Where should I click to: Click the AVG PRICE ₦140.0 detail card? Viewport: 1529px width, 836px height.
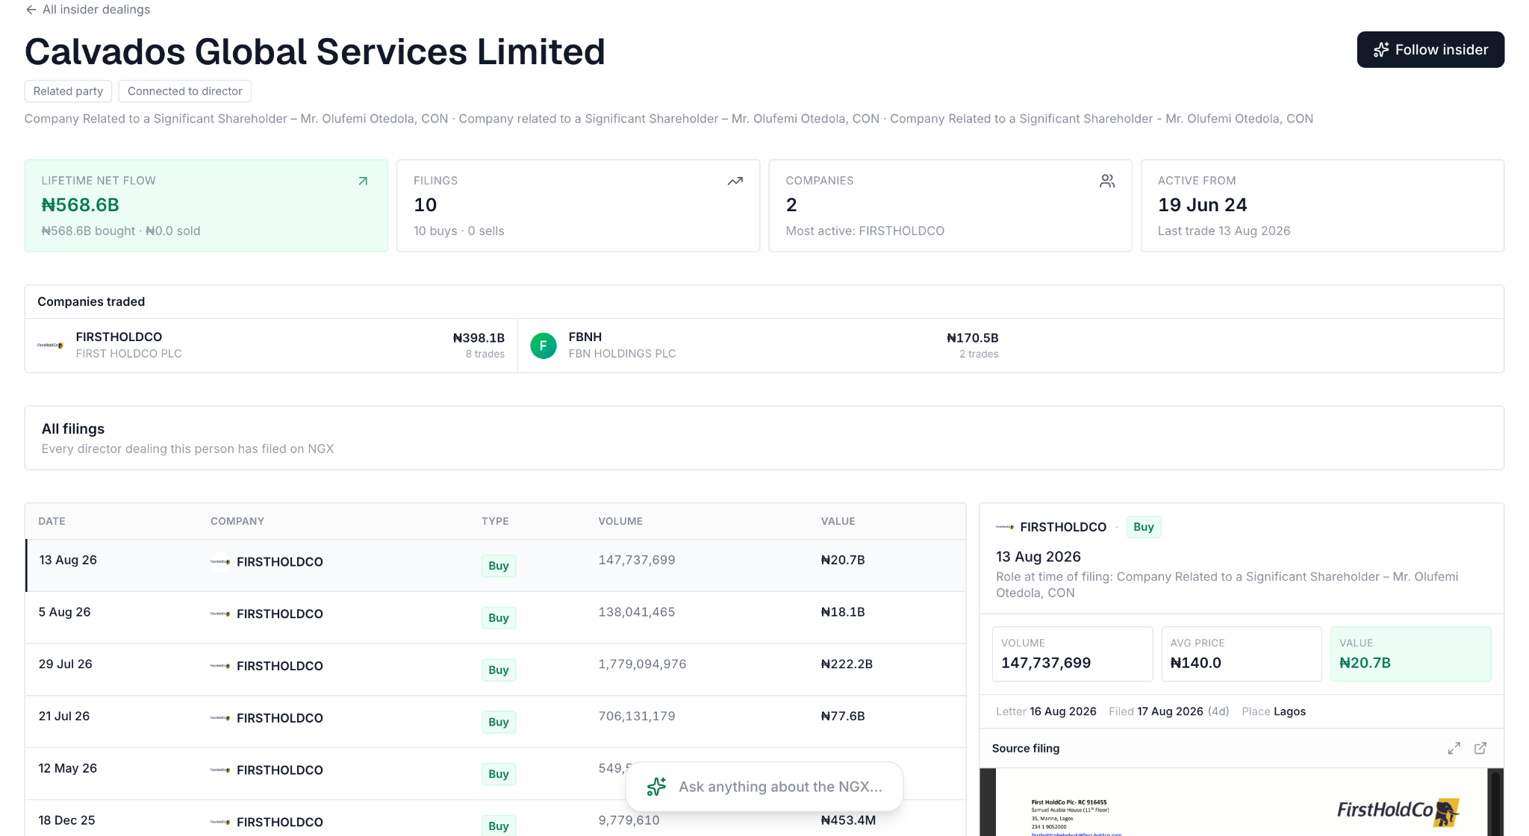(1241, 654)
